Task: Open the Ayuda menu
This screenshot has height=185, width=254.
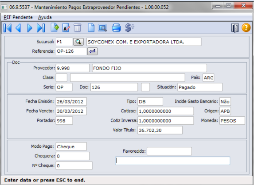Action: 45,17
